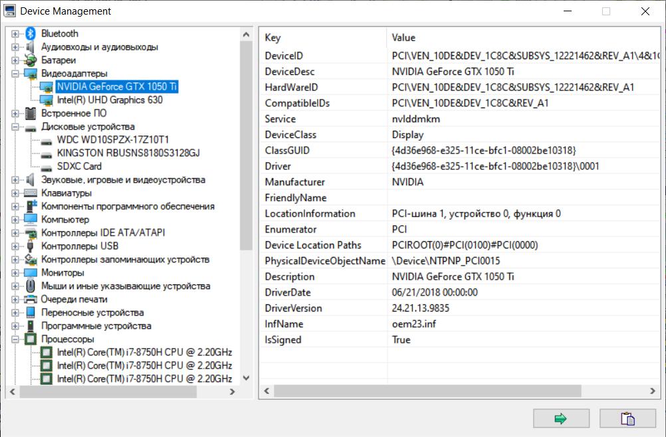Click the Bluetooth category icon
666x437 pixels.
(30, 33)
